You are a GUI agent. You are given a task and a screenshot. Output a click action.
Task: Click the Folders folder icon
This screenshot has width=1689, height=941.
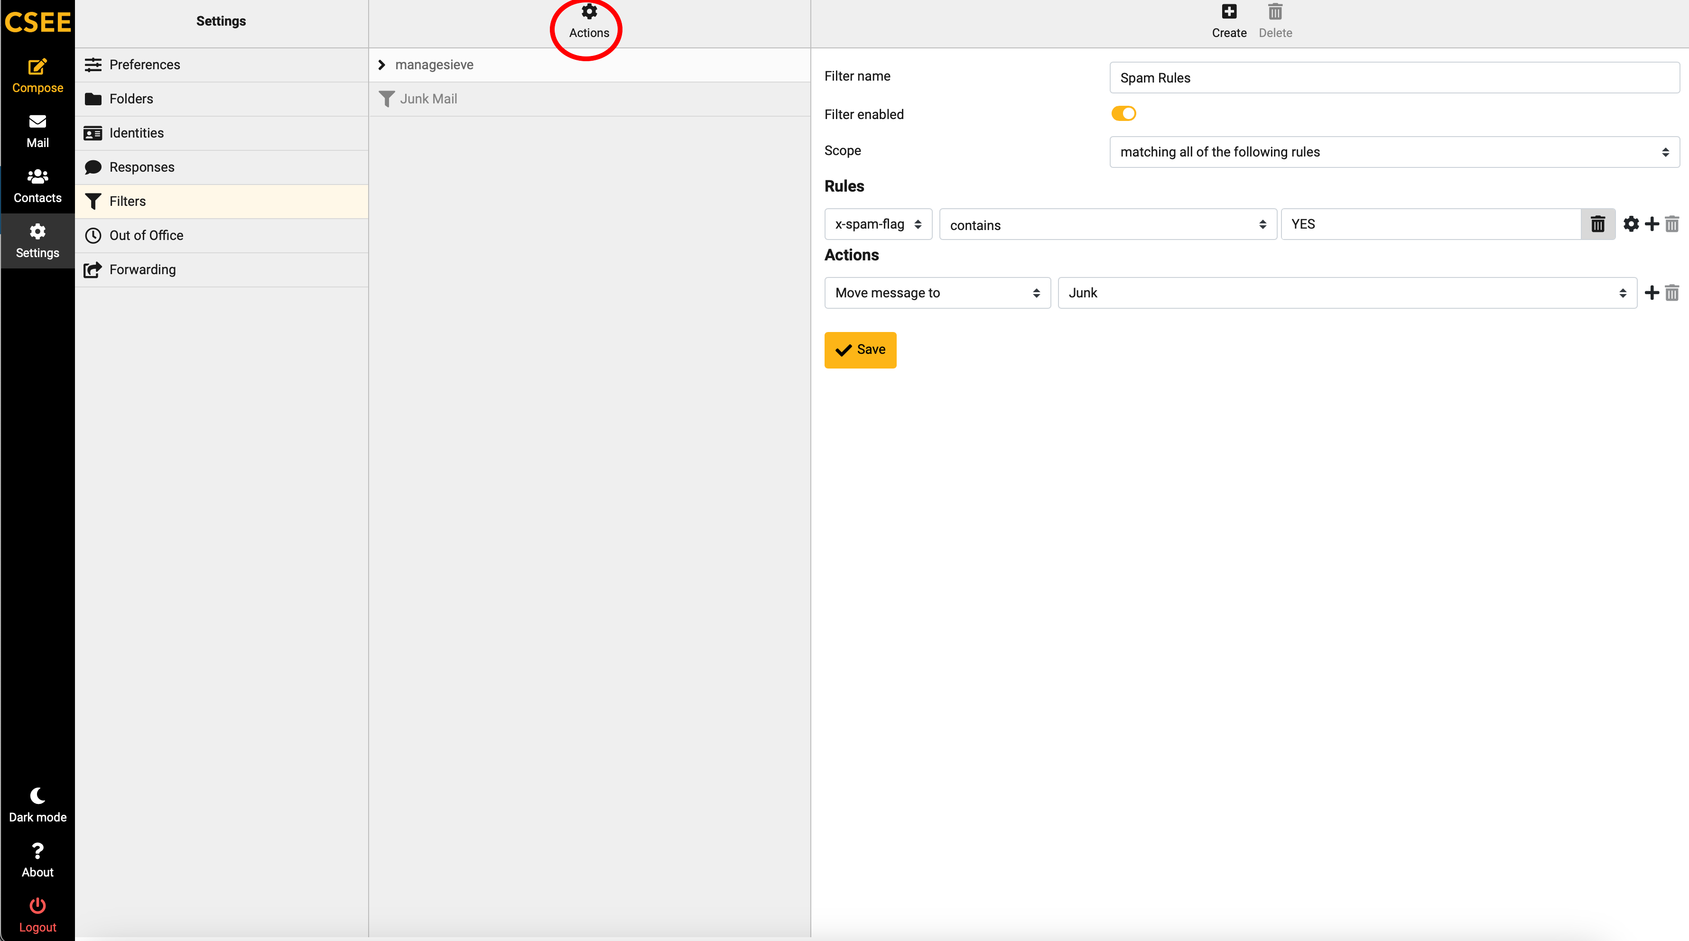pos(93,99)
